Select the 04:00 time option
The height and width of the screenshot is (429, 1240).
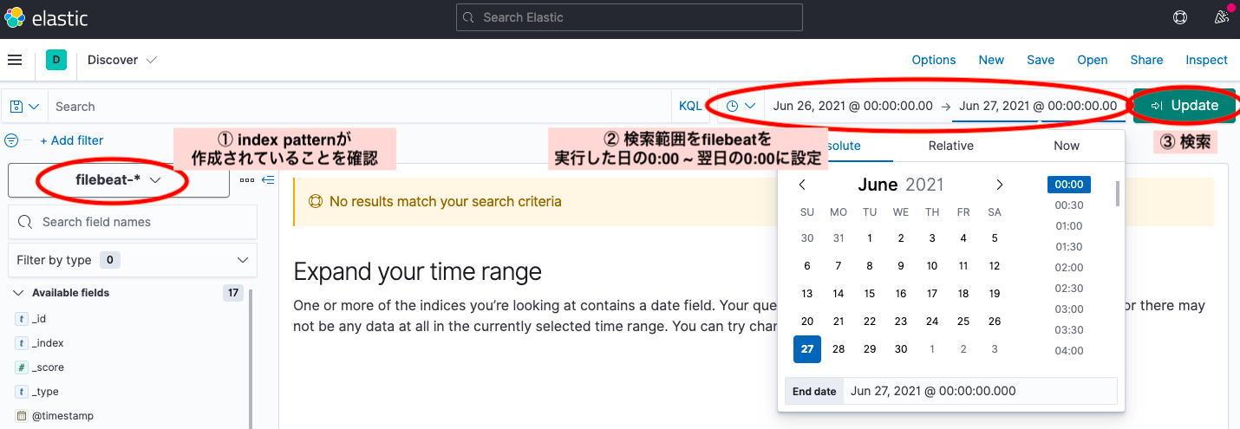coord(1069,351)
